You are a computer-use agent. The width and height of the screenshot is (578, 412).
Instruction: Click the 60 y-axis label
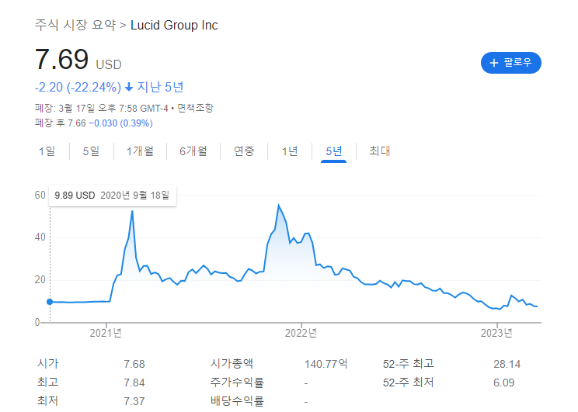40,196
